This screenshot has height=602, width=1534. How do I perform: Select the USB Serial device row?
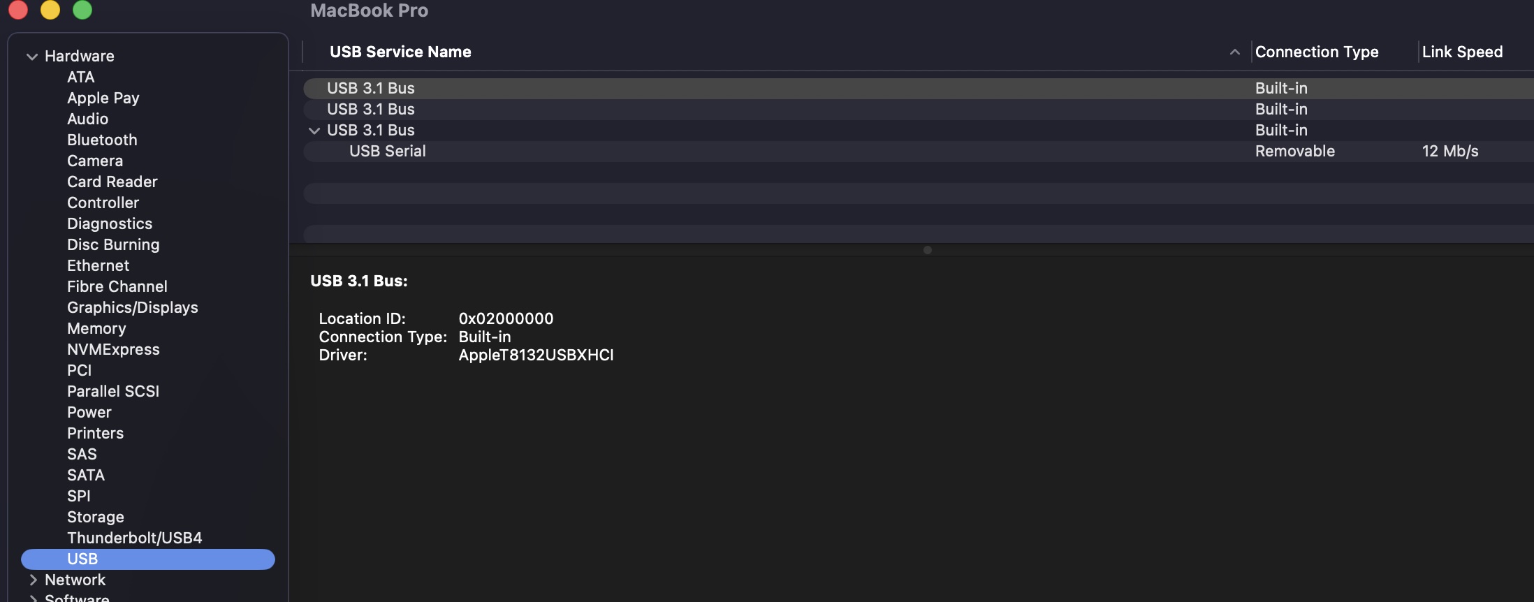click(388, 152)
